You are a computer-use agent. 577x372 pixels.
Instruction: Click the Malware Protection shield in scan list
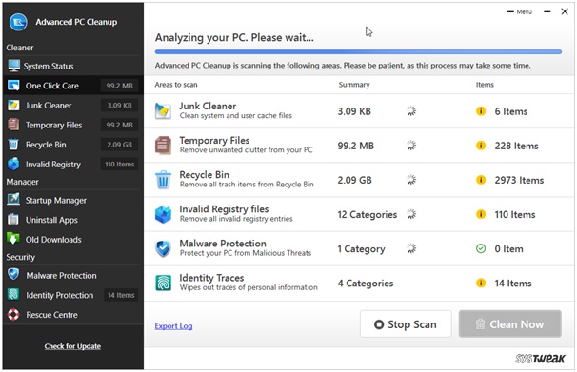point(163,248)
